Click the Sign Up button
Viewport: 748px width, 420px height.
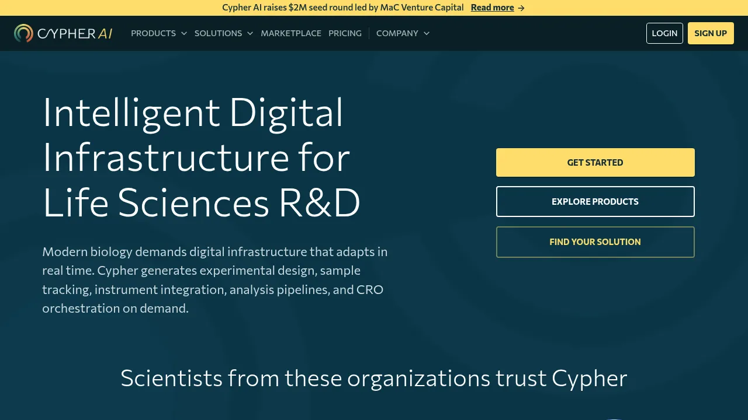711,33
